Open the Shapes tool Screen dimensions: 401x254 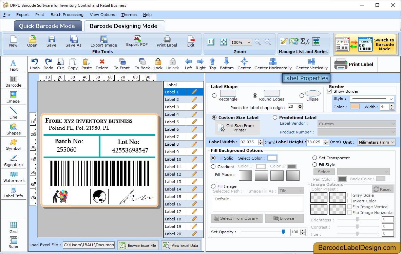[x=13, y=129]
